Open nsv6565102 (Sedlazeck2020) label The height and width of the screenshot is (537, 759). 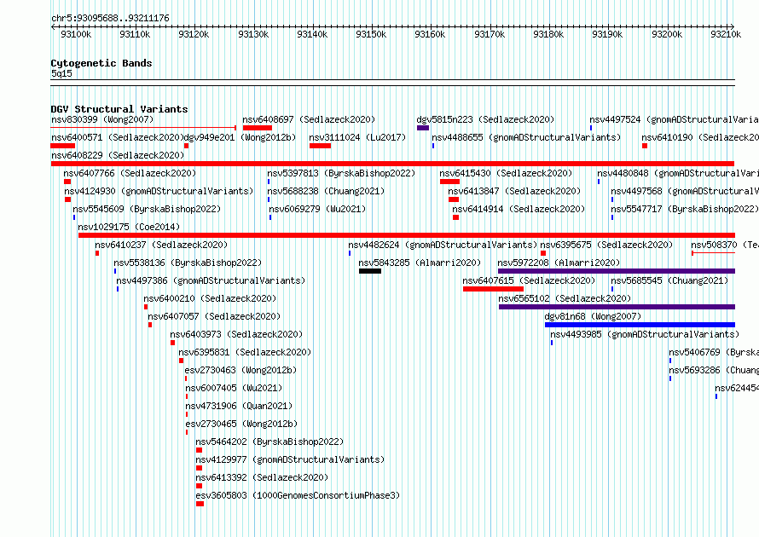tap(565, 298)
